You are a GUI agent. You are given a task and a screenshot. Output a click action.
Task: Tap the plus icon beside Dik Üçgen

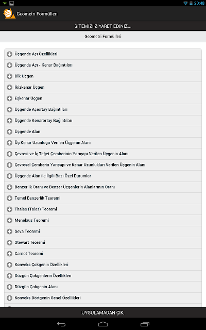(9, 76)
